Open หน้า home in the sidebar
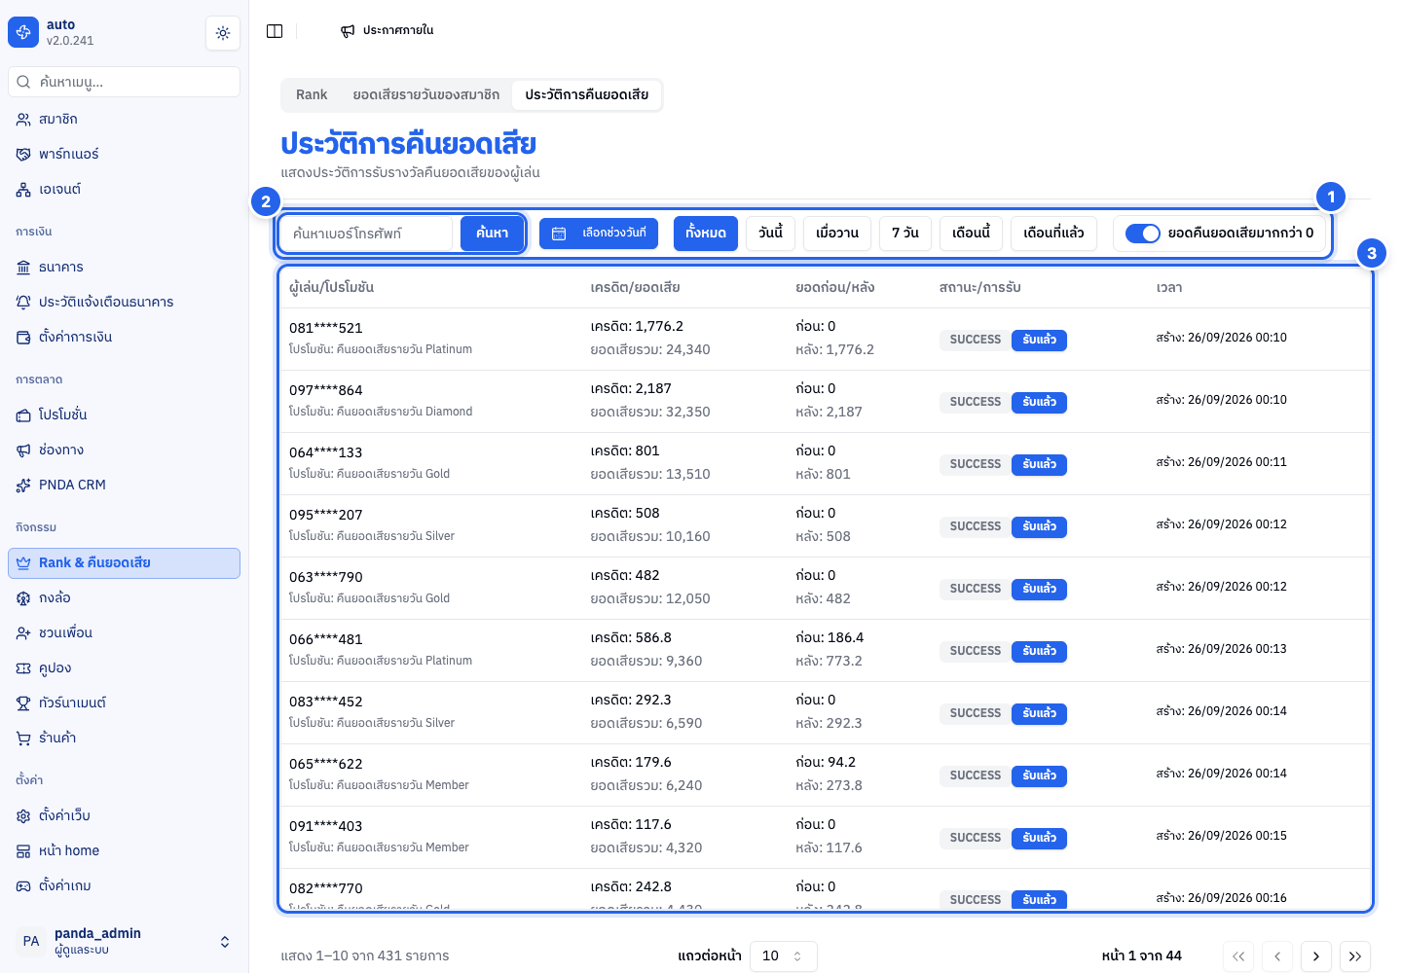1402x973 pixels. pos(125,851)
